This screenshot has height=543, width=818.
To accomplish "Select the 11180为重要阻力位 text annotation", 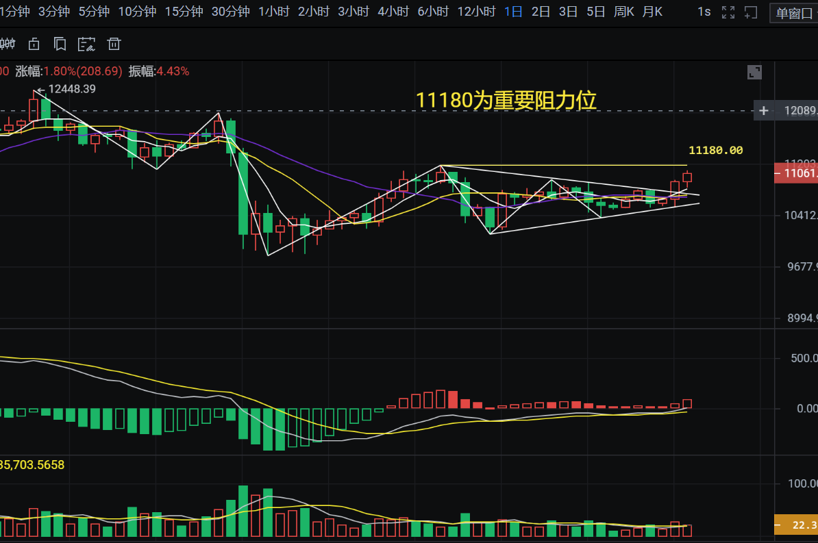I will click(x=506, y=100).
